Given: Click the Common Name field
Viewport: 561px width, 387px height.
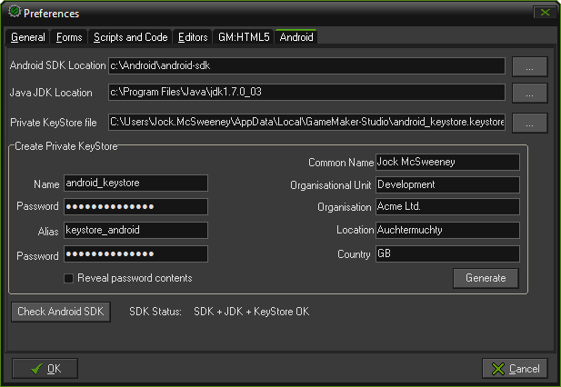Looking at the screenshot, I should pos(446,162).
